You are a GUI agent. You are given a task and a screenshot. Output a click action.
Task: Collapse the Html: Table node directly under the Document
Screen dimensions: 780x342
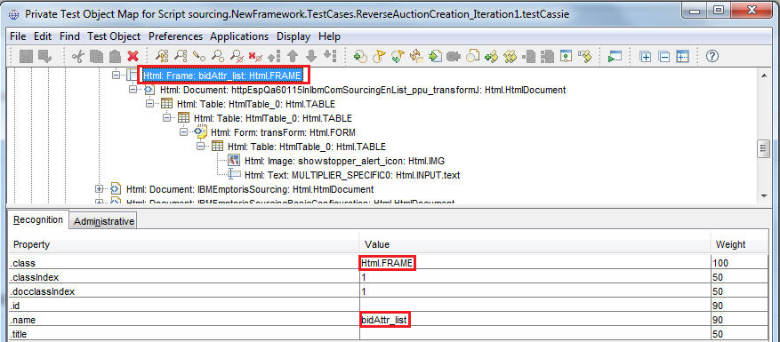click(149, 104)
